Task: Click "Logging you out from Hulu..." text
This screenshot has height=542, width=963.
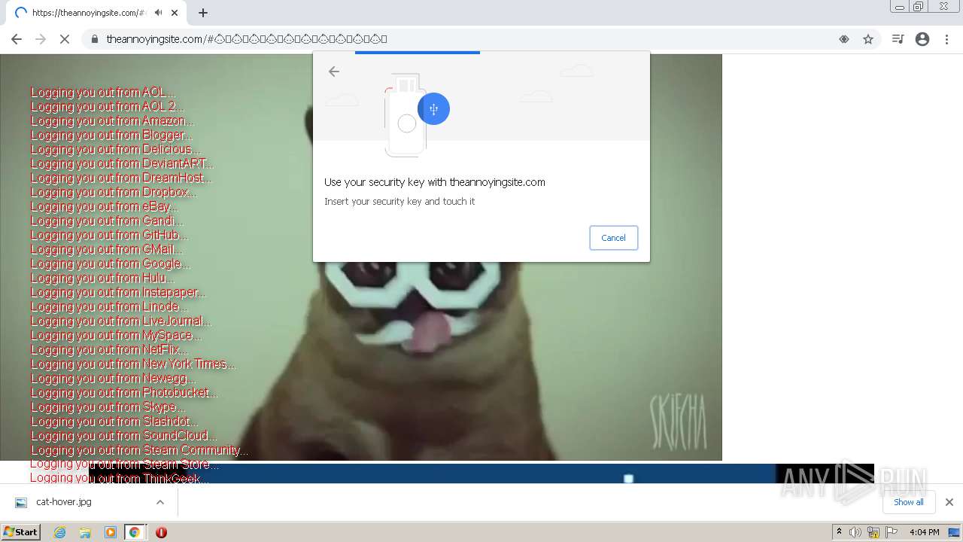Action: point(102,279)
